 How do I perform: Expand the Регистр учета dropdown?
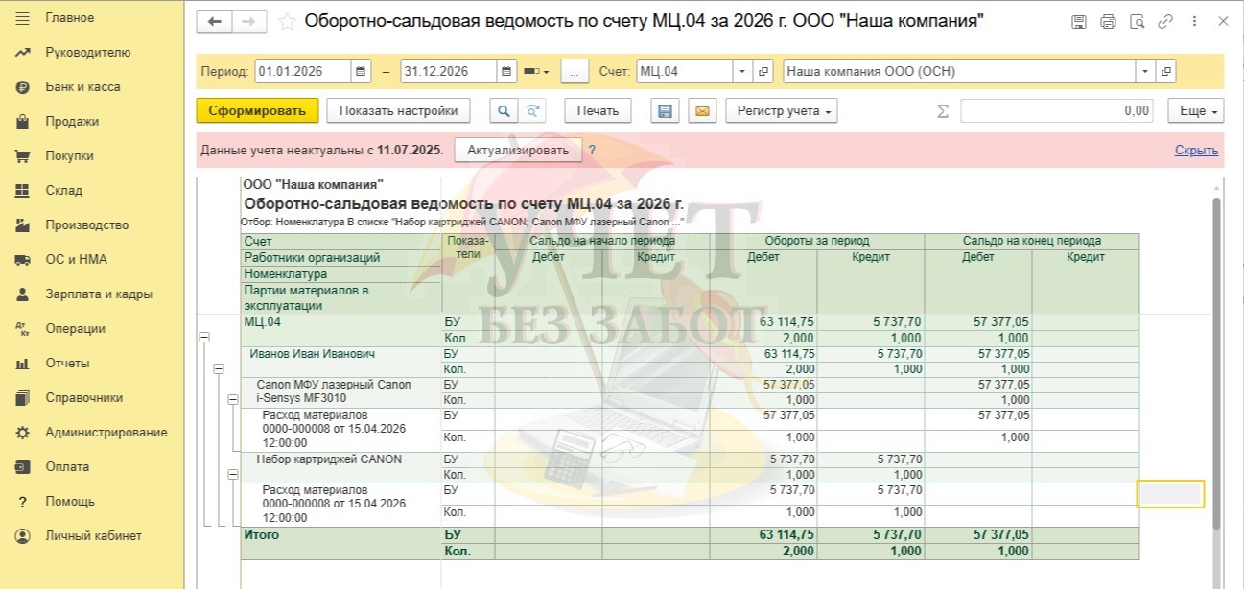(x=782, y=111)
